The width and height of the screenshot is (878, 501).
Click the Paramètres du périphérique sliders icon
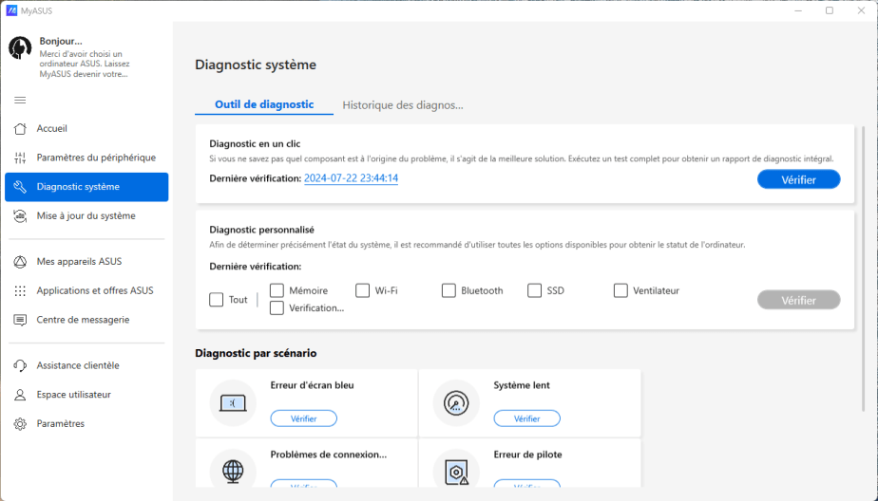(20, 158)
